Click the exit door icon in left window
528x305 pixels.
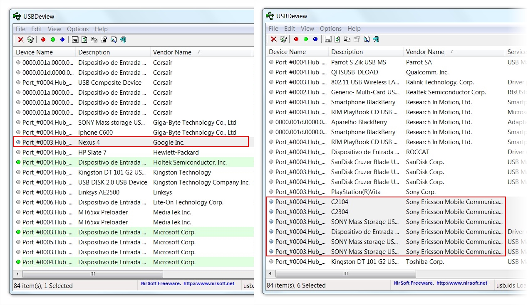(x=123, y=39)
